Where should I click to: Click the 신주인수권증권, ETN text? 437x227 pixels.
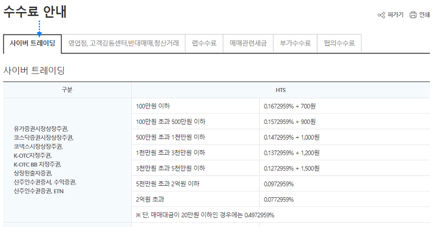[39, 191]
